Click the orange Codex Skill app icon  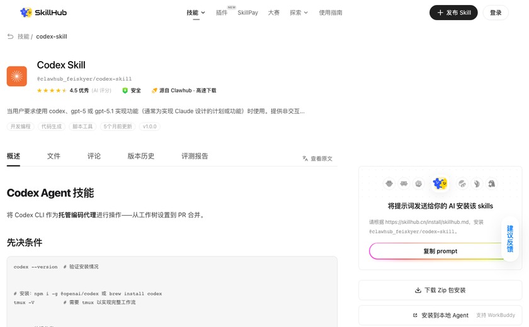point(17,76)
